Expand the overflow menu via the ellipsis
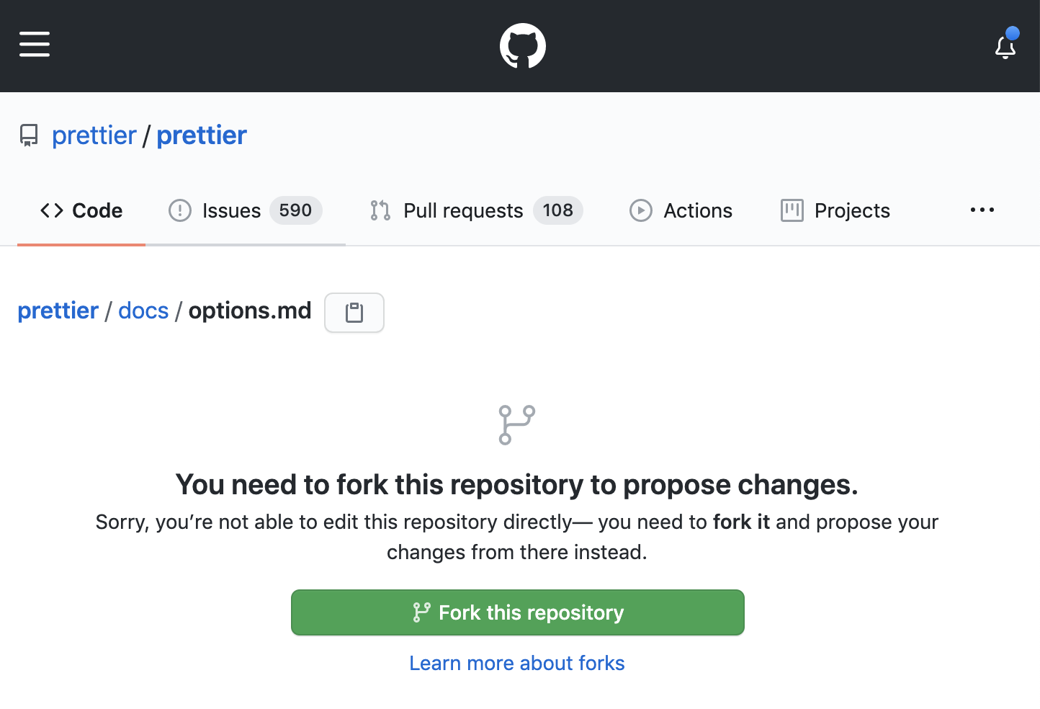The height and width of the screenshot is (709, 1040). [982, 210]
